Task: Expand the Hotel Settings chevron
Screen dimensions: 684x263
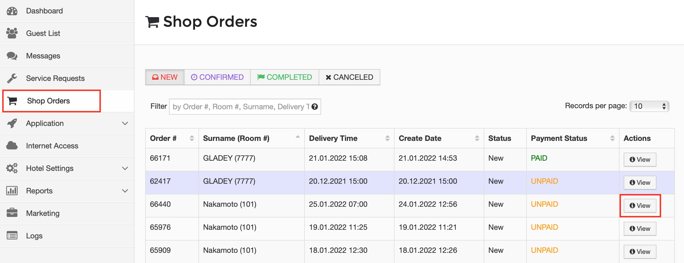Action: (x=125, y=168)
